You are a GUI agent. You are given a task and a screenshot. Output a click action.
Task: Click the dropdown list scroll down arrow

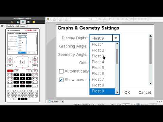point(117,93)
